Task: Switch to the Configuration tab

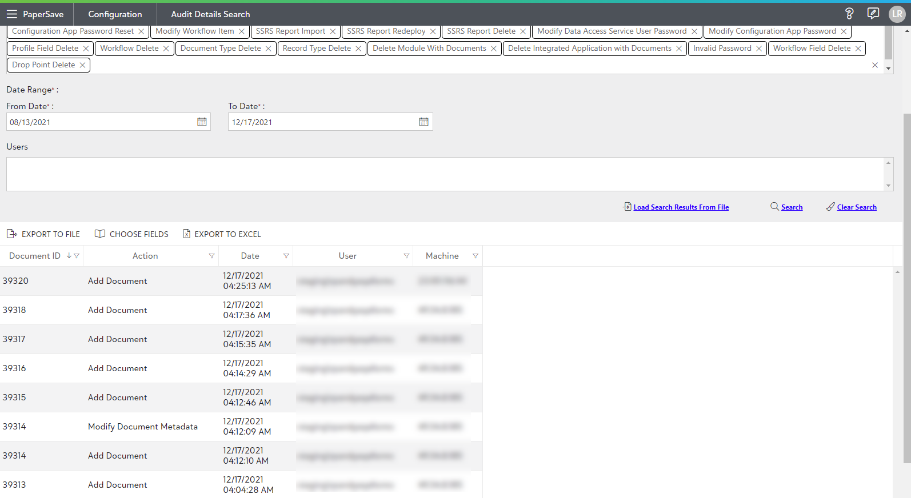Action: tap(115, 14)
